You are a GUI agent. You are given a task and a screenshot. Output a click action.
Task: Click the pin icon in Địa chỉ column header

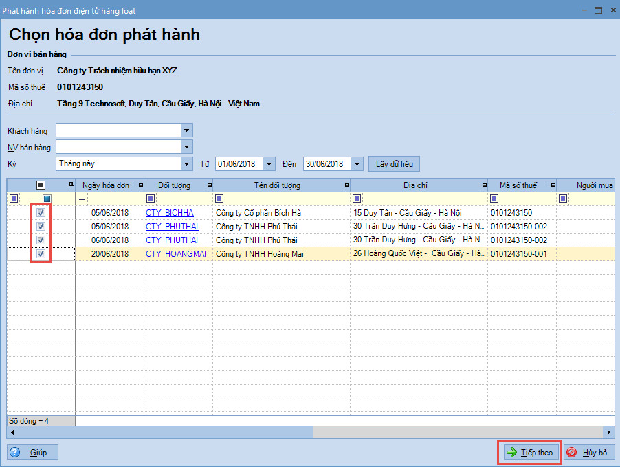pos(483,185)
